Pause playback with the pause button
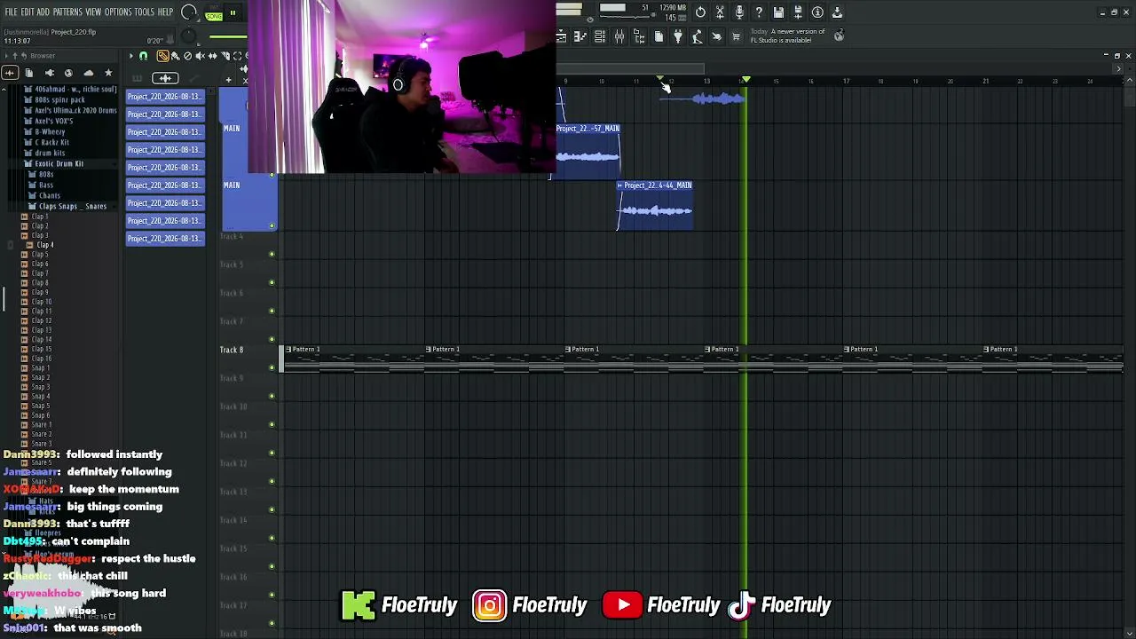The width and height of the screenshot is (1136, 639). pyautogui.click(x=233, y=13)
